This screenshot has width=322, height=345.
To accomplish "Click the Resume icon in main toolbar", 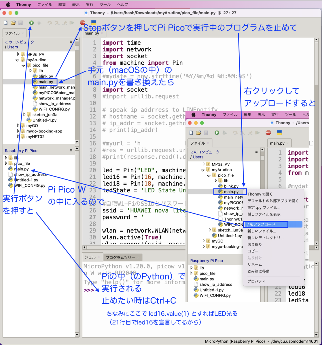I will [x=72, y=22].
